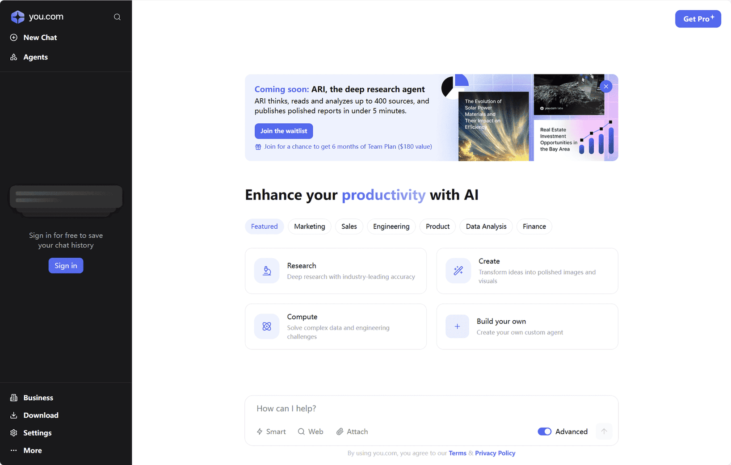
Task: Switch to the Data Analysis tab
Action: click(x=486, y=226)
